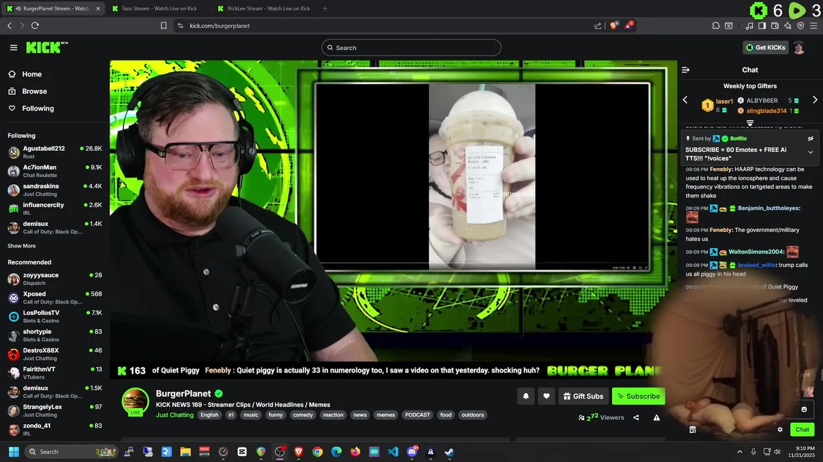Open Browse in sidebar
The image size is (823, 462).
[x=33, y=91]
